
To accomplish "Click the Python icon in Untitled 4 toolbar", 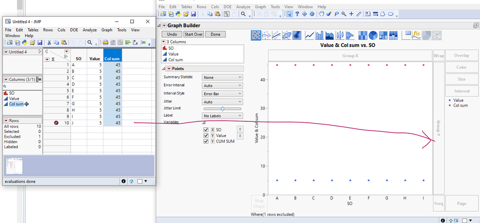I will pos(25,43).
